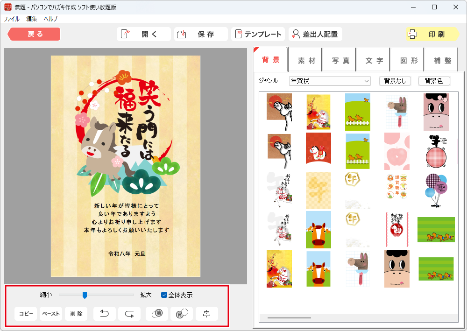Click the redo arrow icon
This screenshot has width=467, height=331.
click(129, 314)
